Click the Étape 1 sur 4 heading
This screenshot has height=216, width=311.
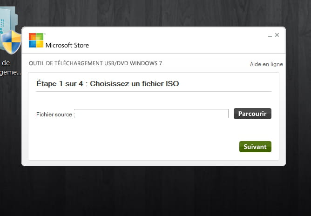click(x=107, y=84)
